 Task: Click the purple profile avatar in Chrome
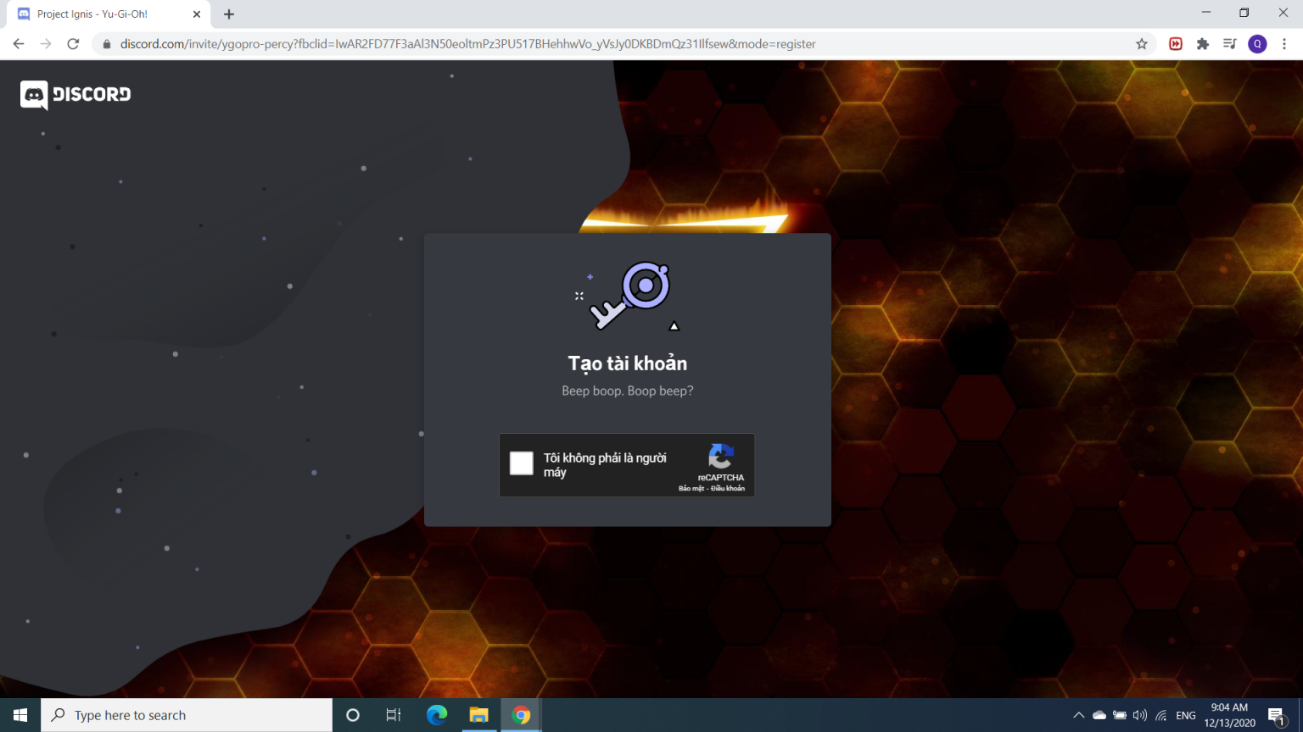click(x=1257, y=44)
